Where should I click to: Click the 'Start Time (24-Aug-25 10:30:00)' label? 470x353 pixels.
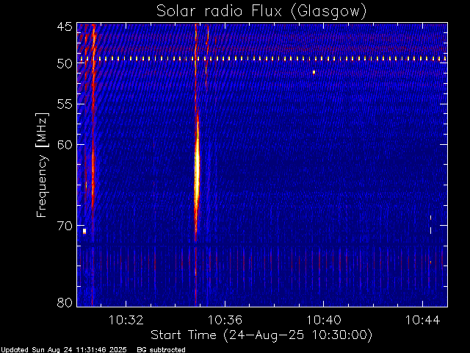[261, 335]
